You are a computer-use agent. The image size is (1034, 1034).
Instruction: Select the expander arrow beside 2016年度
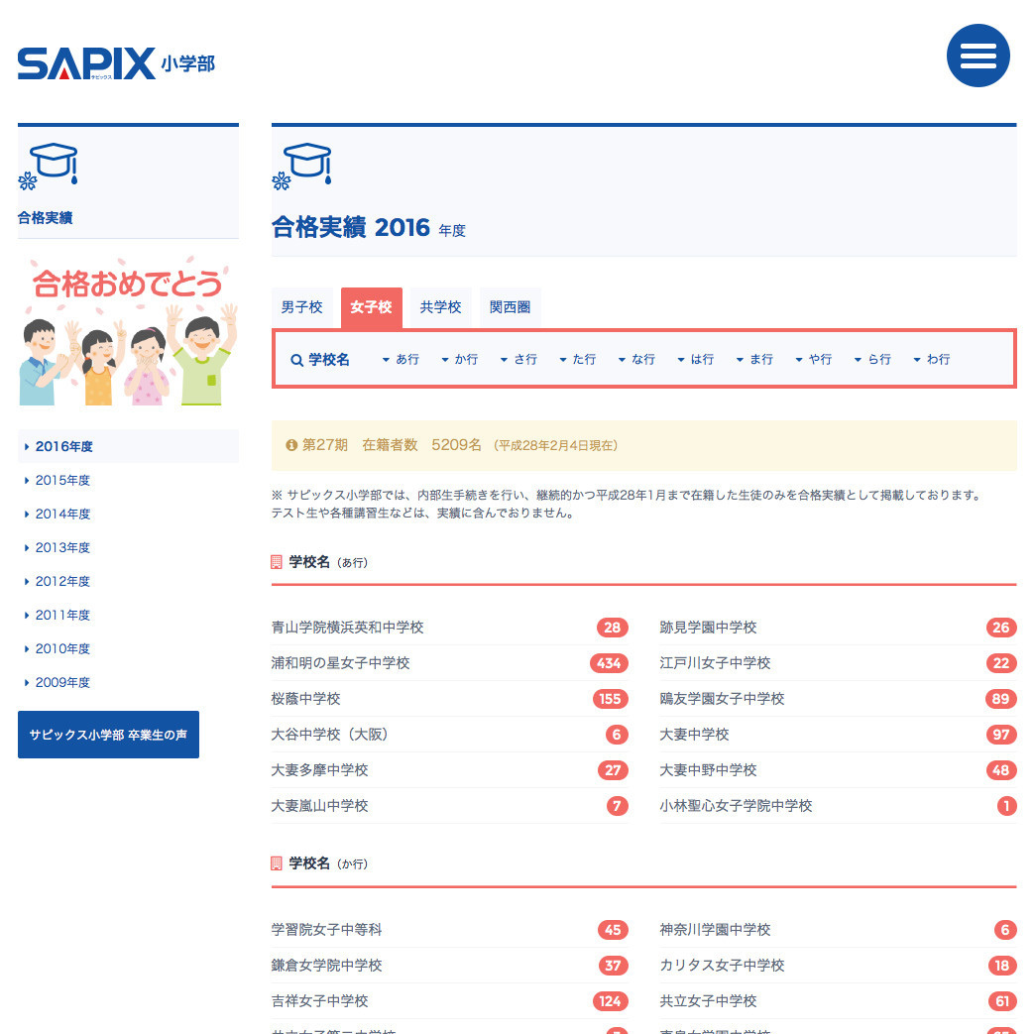26,446
